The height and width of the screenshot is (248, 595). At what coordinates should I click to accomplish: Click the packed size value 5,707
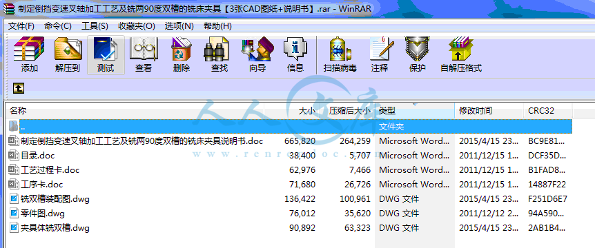coord(360,156)
